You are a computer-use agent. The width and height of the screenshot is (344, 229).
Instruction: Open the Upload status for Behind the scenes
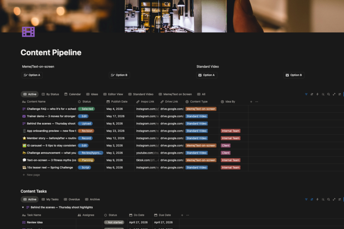[85, 123]
